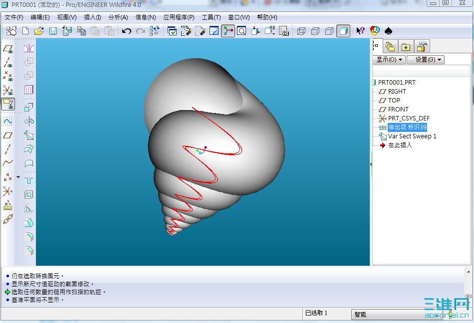Select the Round tool
The height and width of the screenshot is (323, 474).
click(x=29, y=237)
